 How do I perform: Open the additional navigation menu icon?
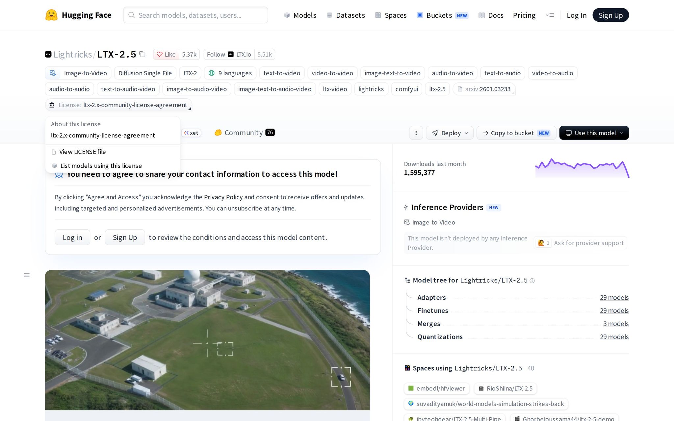pyautogui.click(x=550, y=15)
